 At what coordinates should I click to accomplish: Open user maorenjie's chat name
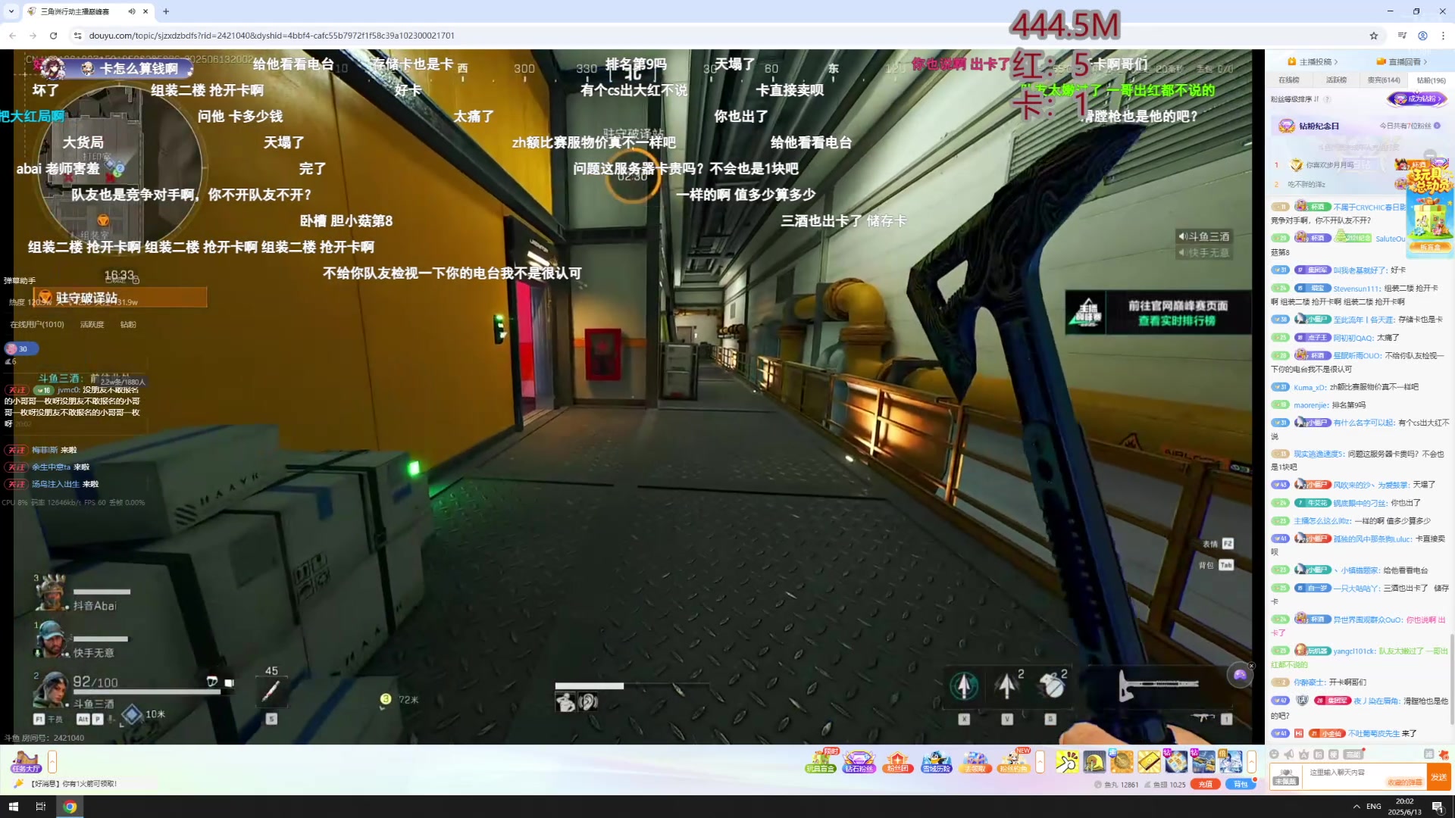[x=1310, y=405]
